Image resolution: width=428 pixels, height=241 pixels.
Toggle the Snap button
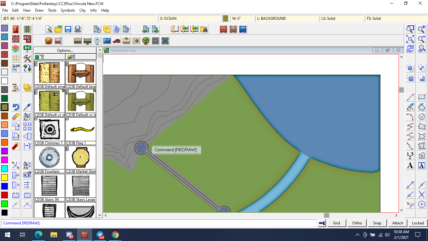click(377, 223)
